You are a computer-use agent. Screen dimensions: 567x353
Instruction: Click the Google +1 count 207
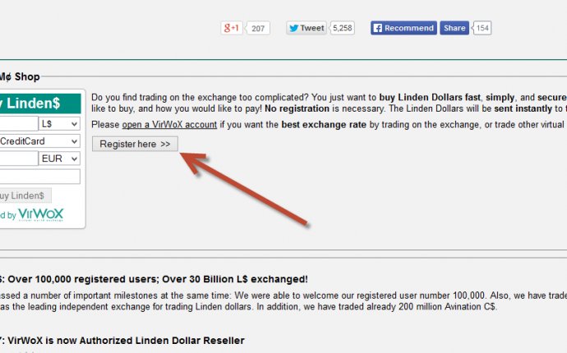click(258, 28)
